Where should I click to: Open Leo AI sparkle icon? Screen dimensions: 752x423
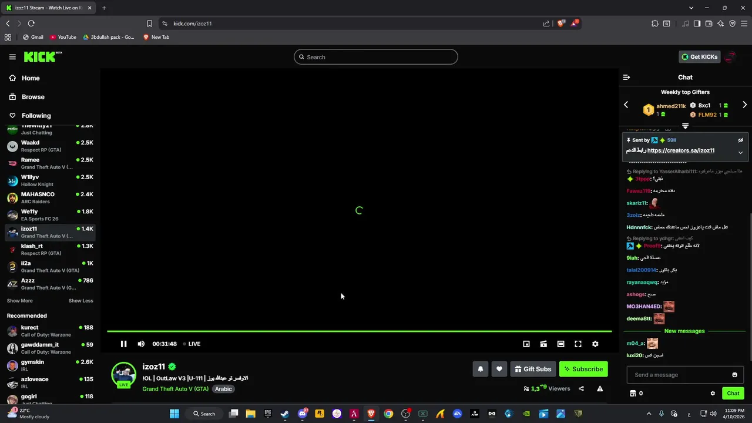(721, 23)
